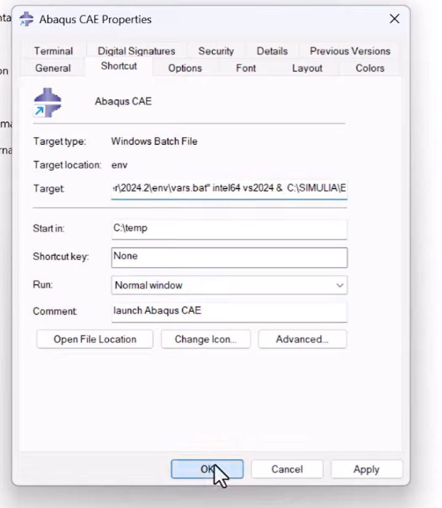Close the Abaqus CAE Properties dialog
This screenshot has width=442, height=508.
394,19
